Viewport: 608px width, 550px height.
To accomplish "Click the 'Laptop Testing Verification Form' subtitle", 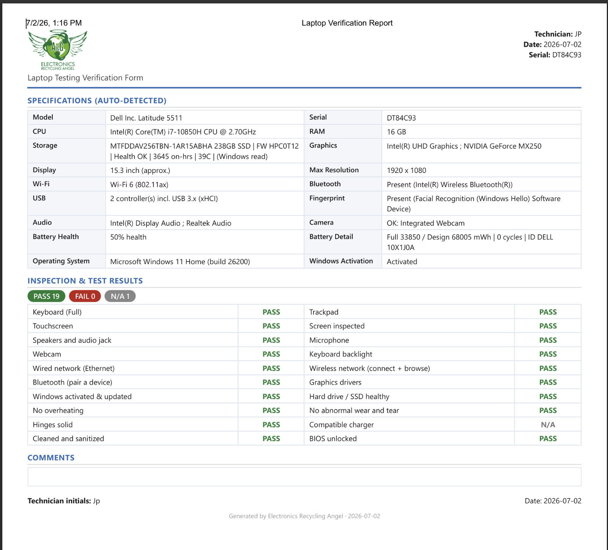I will click(85, 78).
